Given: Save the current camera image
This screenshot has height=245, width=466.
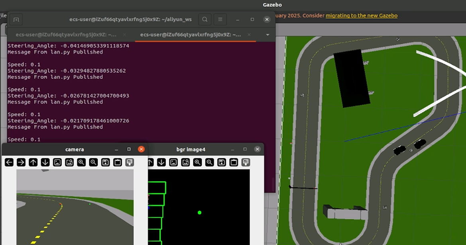Looking at the screenshot, I should coord(105,162).
